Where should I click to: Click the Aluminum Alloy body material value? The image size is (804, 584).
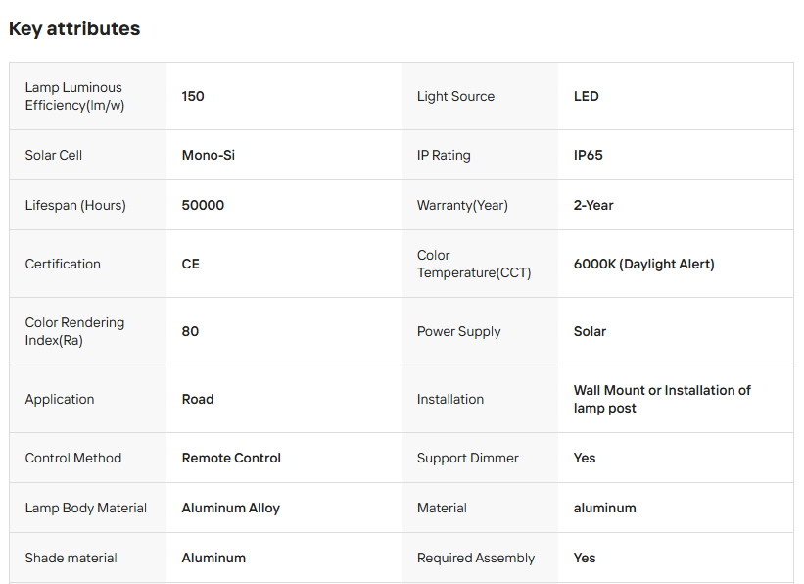pos(231,508)
